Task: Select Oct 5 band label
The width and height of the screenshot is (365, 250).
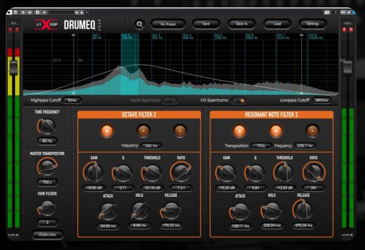Action: click(220, 36)
